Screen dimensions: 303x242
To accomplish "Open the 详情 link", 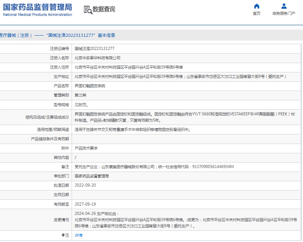I will coord(79,235).
